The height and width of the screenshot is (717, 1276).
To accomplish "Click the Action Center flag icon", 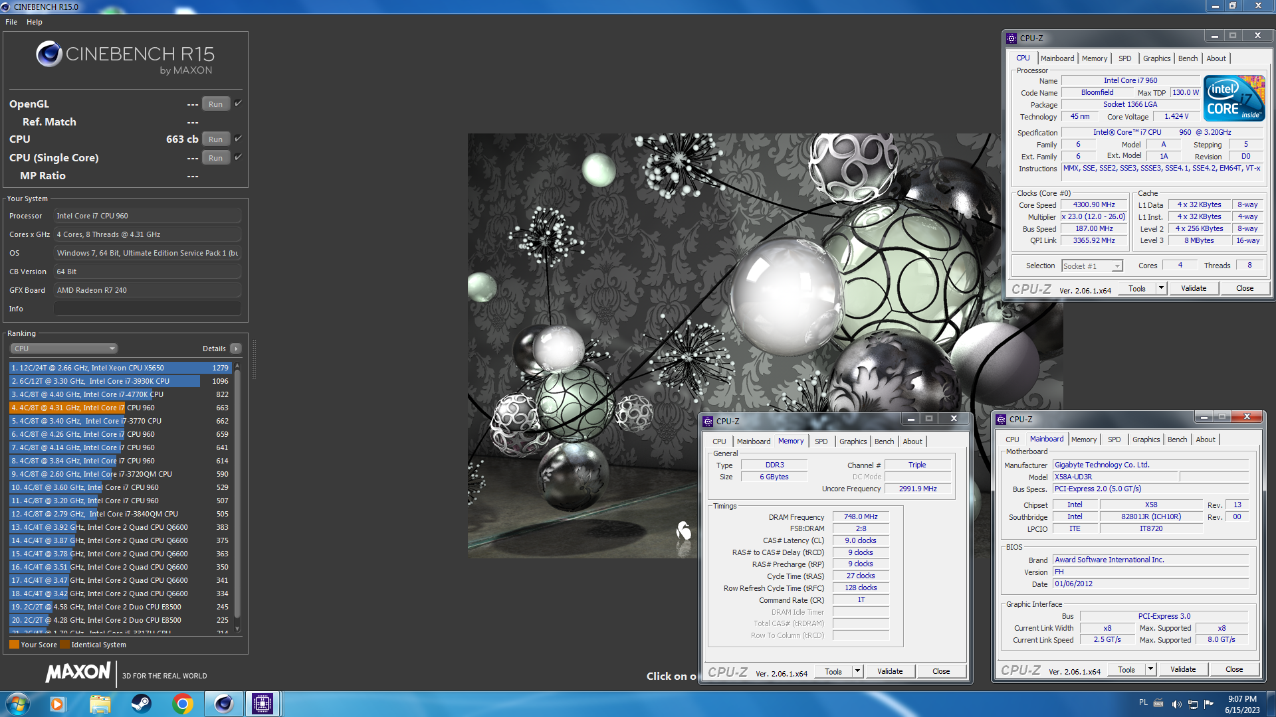I will pyautogui.click(x=1209, y=704).
